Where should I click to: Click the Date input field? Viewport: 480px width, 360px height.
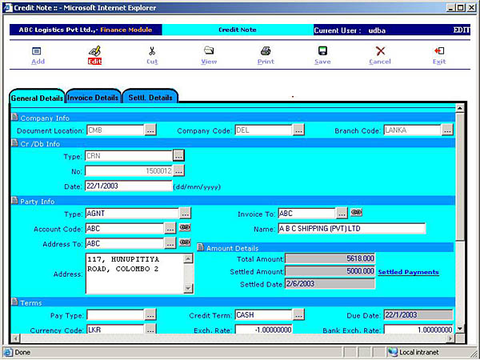coord(128,186)
